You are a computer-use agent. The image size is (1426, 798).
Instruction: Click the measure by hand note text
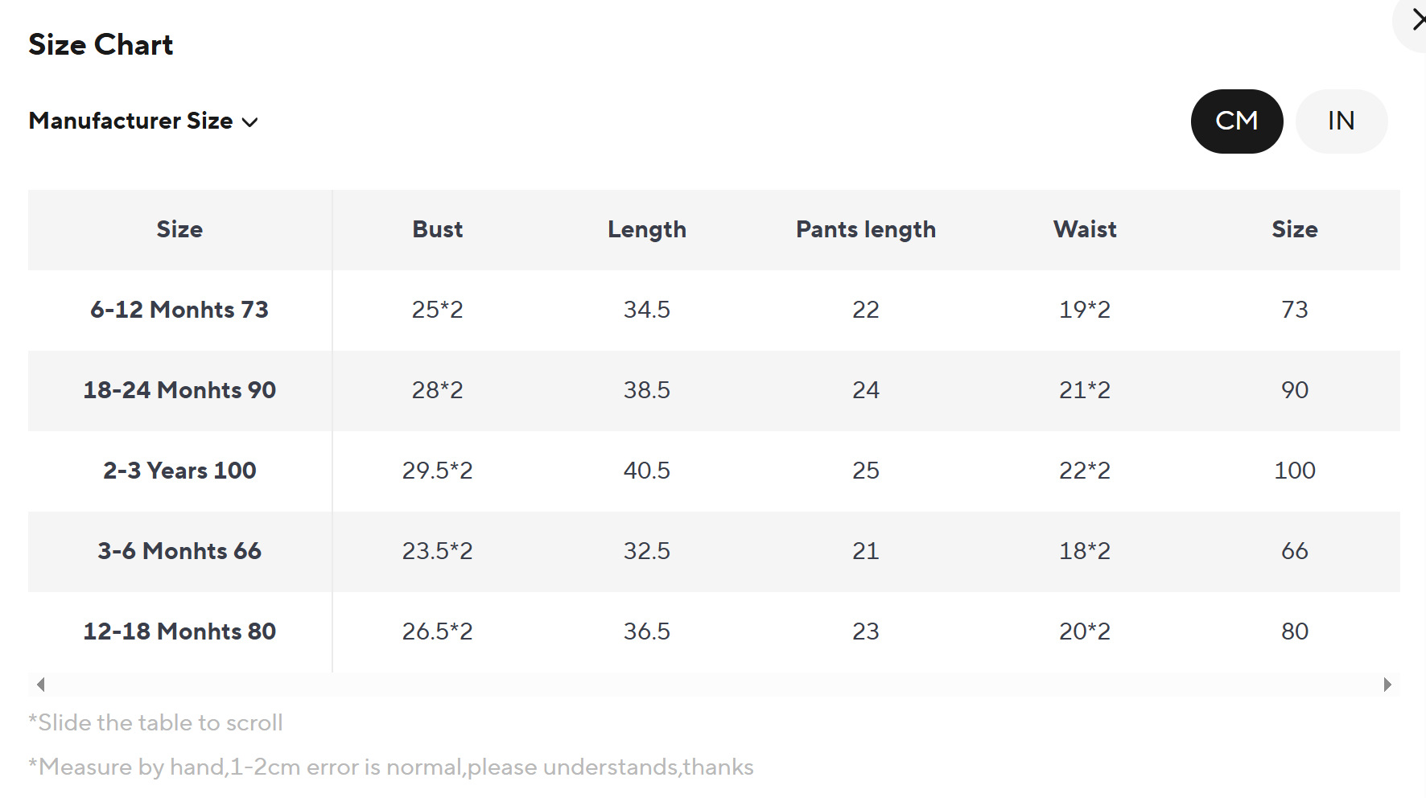click(x=391, y=767)
